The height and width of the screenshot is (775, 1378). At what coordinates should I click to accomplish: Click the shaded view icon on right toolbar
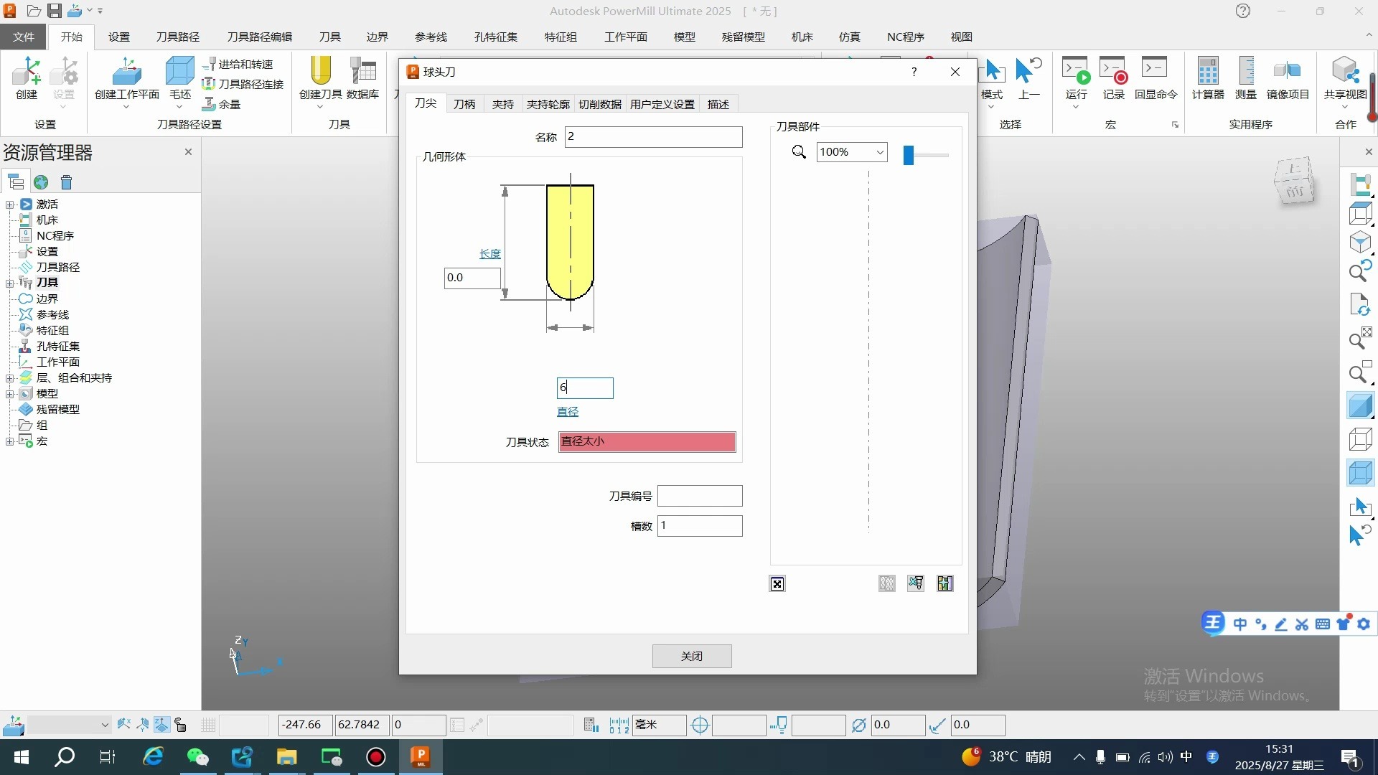(x=1360, y=405)
